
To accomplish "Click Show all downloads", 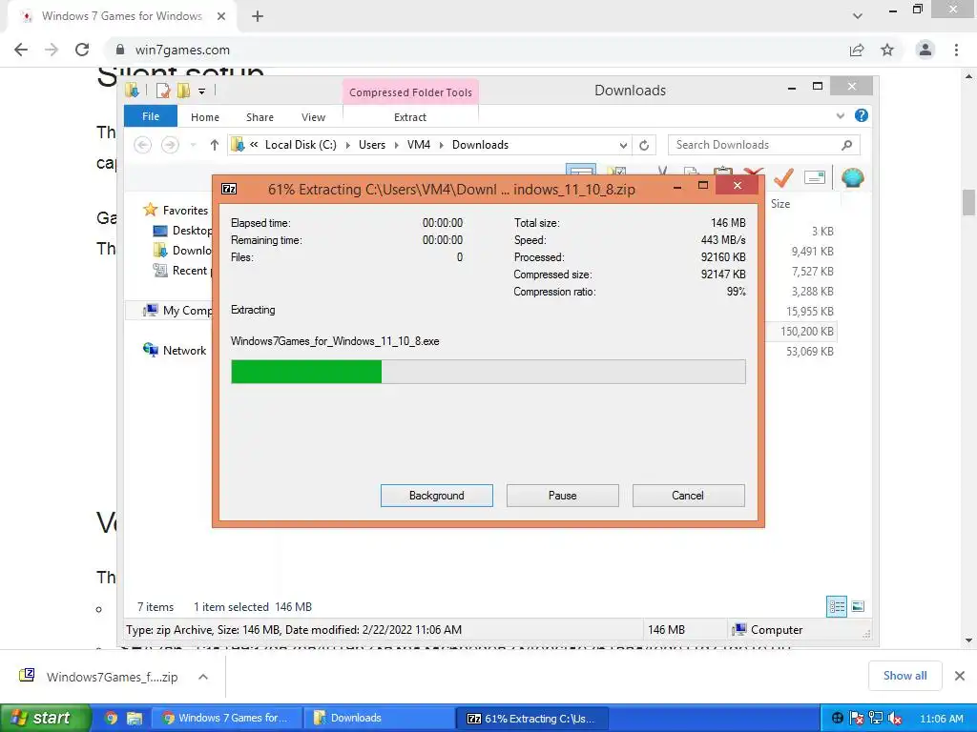I will click(904, 676).
